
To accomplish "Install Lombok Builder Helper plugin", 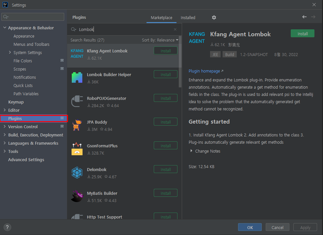I will click(x=166, y=74).
